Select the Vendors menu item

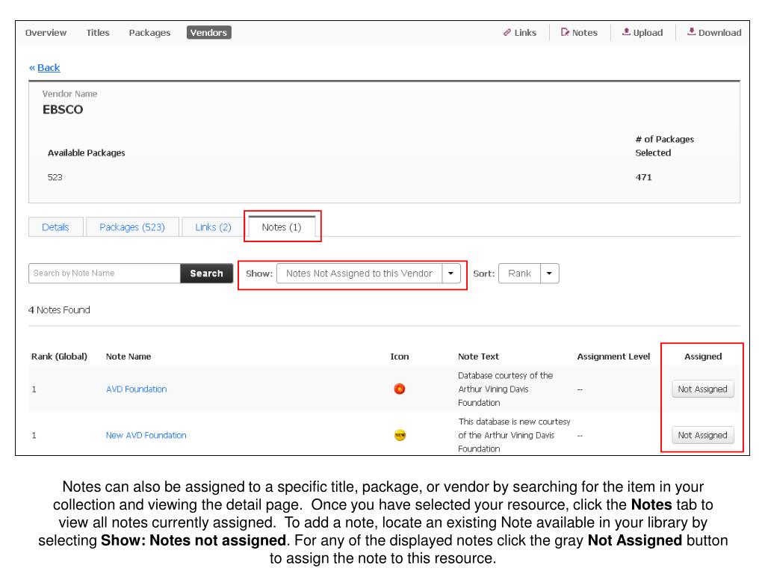[209, 33]
